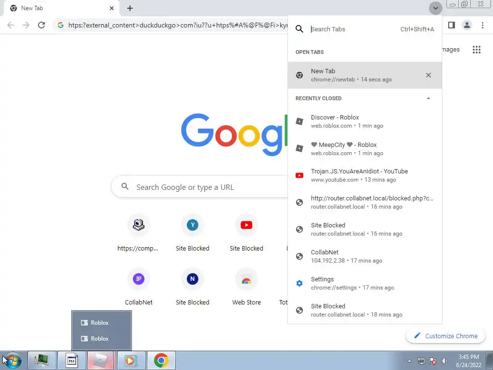Click the Tab Search chevron button
This screenshot has width=493, height=370.
(435, 8)
